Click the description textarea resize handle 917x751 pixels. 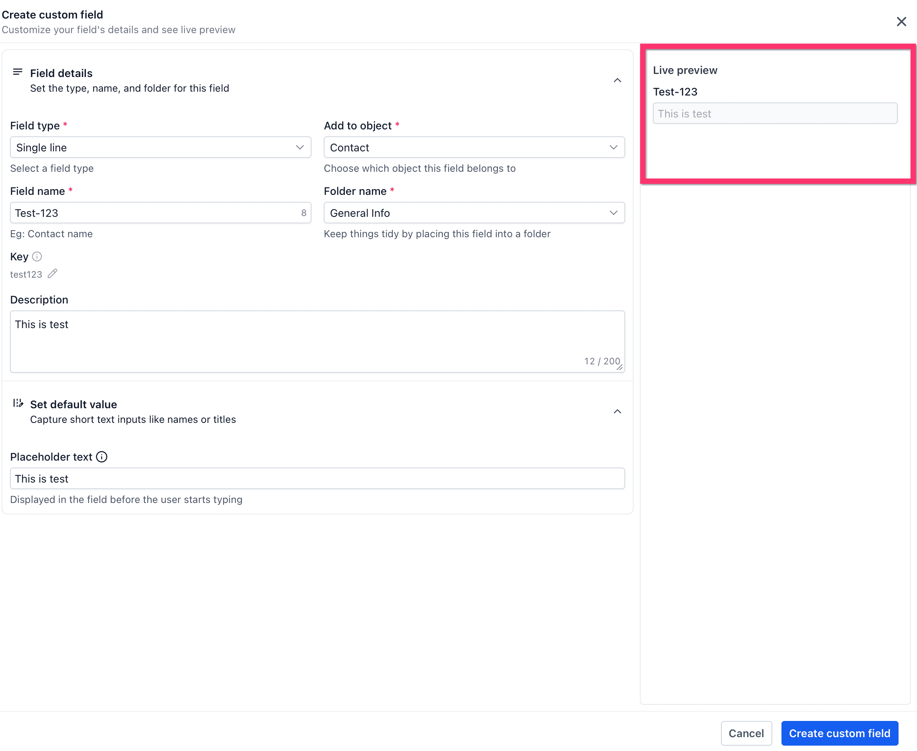(619, 367)
